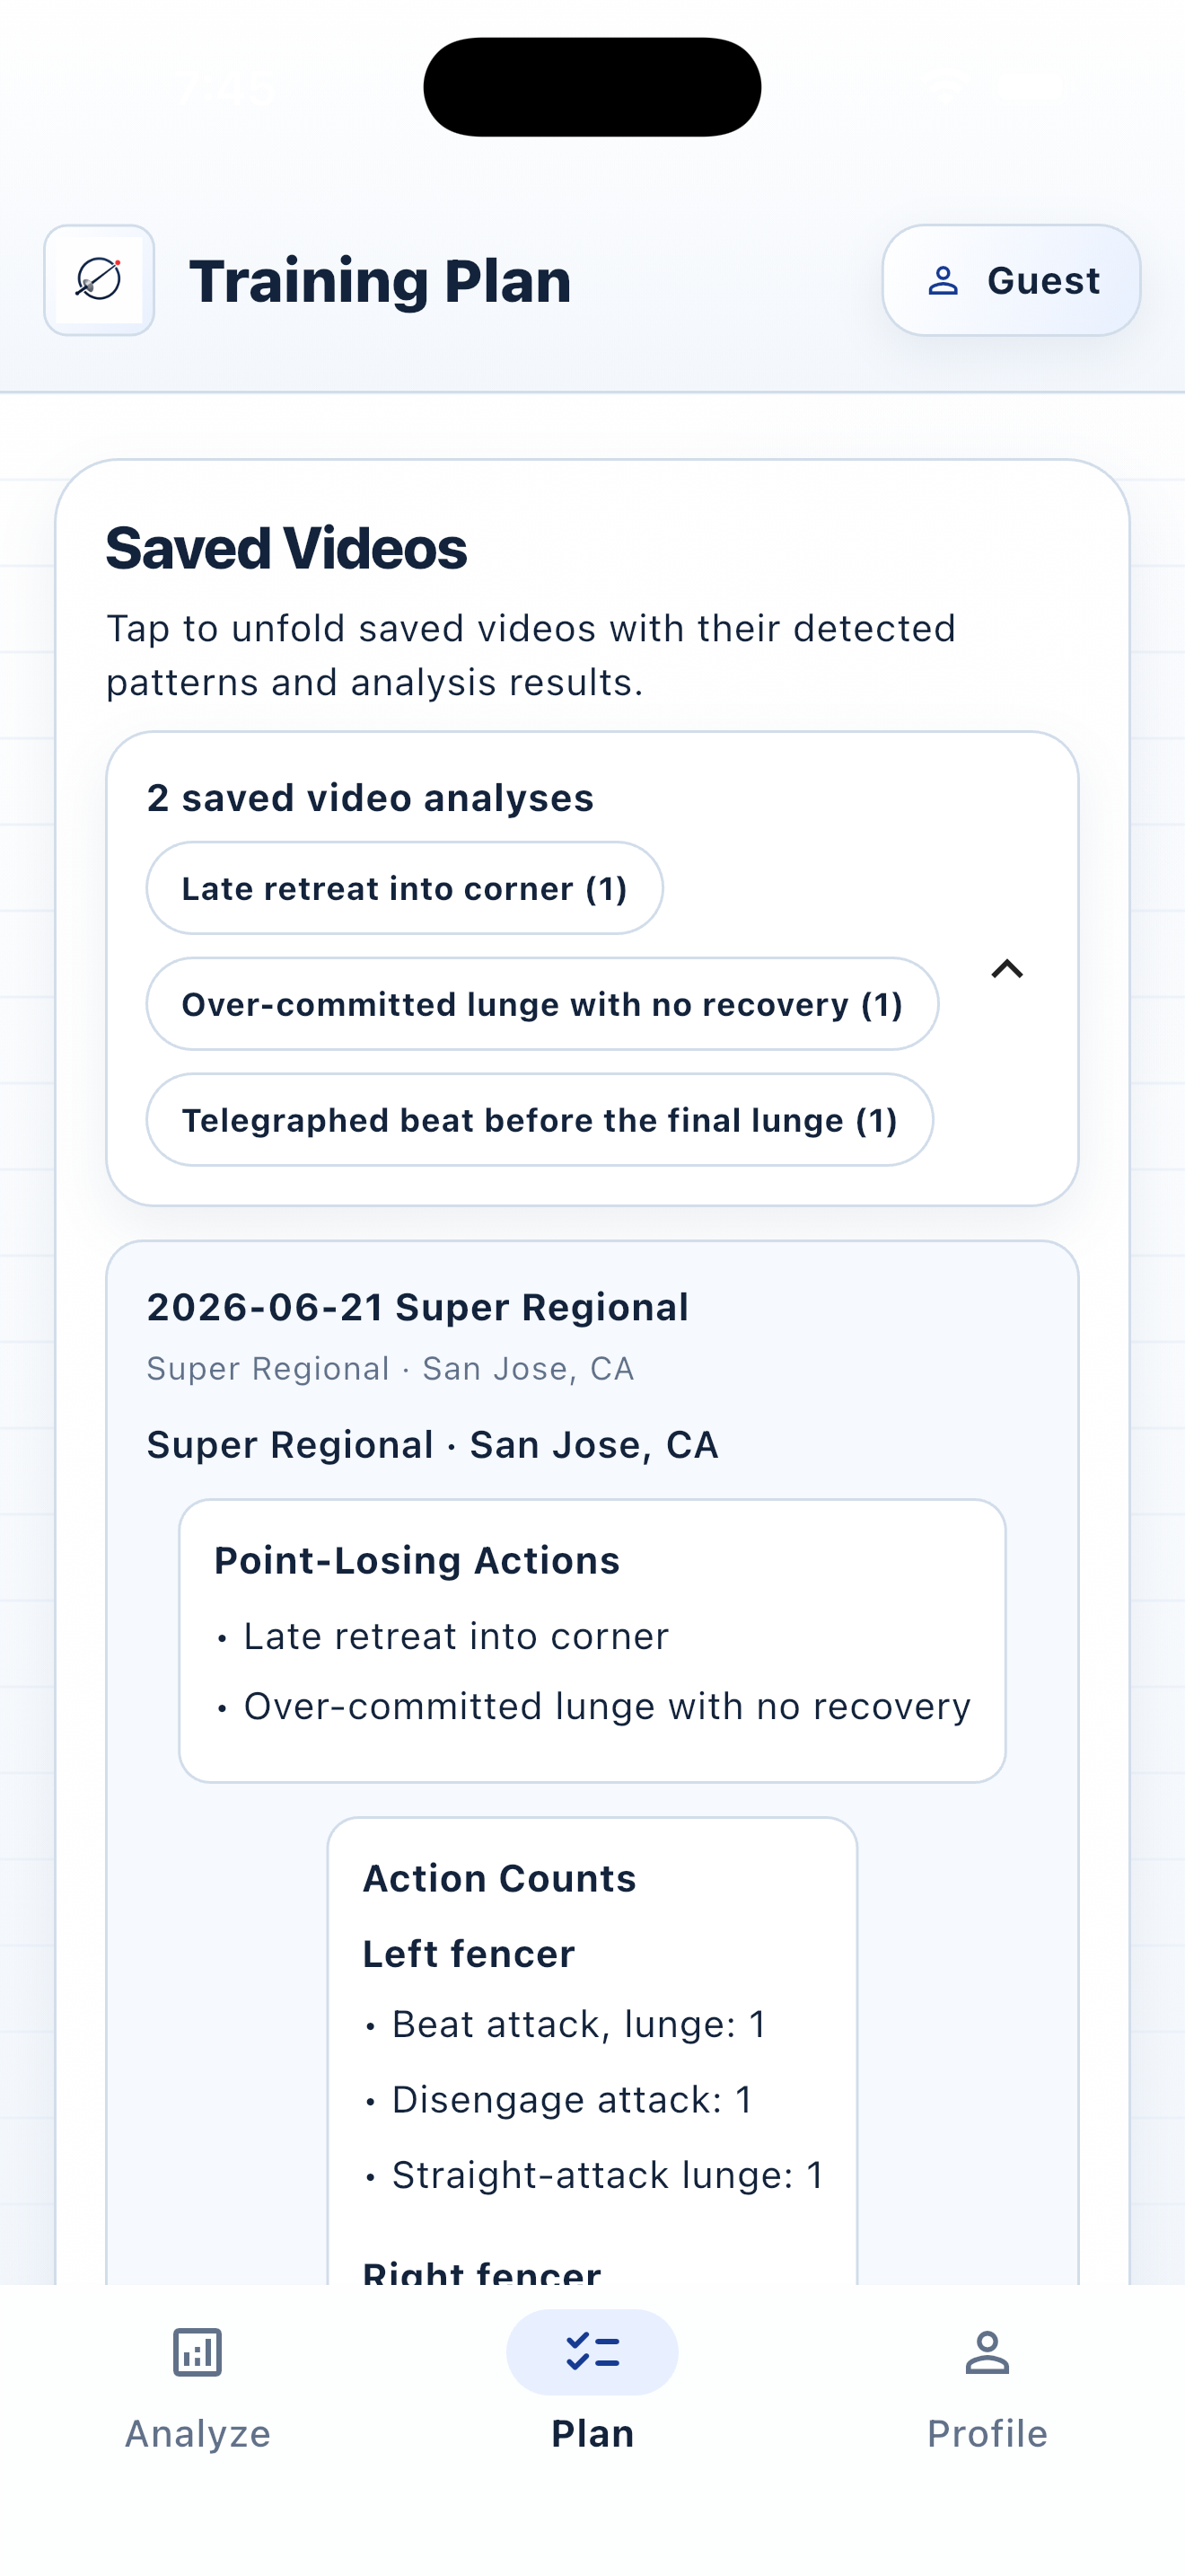
Task: Open the Analyze chart icon
Action: pyautogui.click(x=197, y=2352)
